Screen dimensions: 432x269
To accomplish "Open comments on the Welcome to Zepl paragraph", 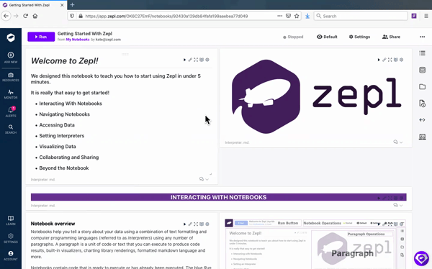I will pyautogui.click(x=202, y=179).
